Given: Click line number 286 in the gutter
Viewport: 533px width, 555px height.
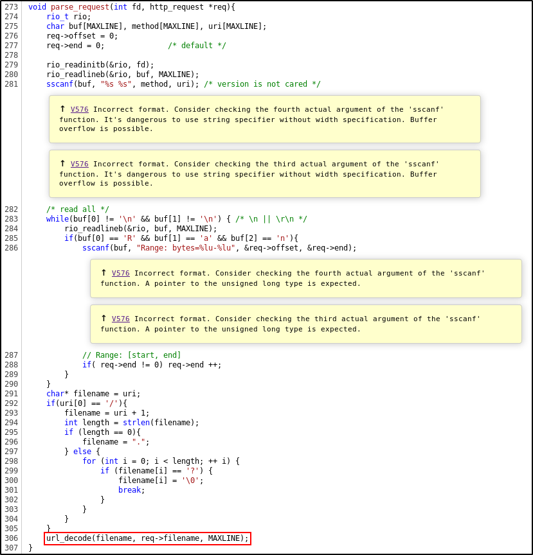Looking at the screenshot, I should coord(11,248).
